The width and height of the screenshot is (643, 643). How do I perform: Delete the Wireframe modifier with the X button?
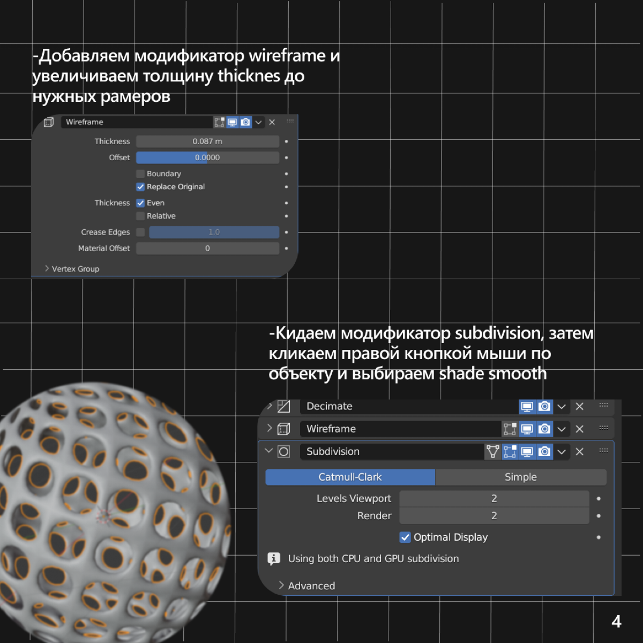click(272, 122)
